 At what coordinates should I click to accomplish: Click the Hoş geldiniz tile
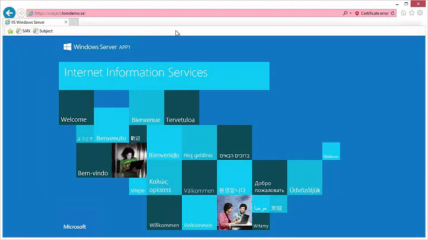[200, 143]
